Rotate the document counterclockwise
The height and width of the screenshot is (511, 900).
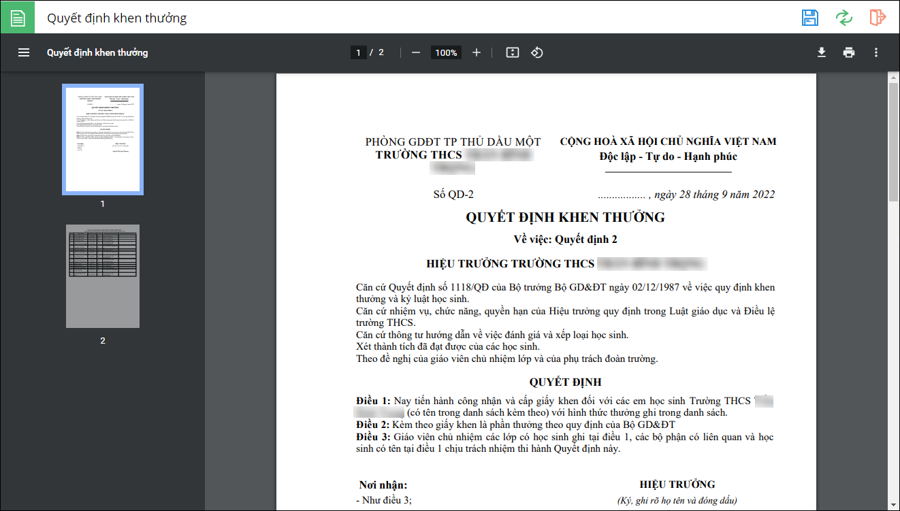[536, 52]
